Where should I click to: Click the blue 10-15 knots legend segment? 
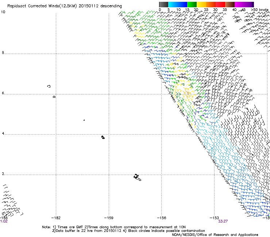click(182, 4)
